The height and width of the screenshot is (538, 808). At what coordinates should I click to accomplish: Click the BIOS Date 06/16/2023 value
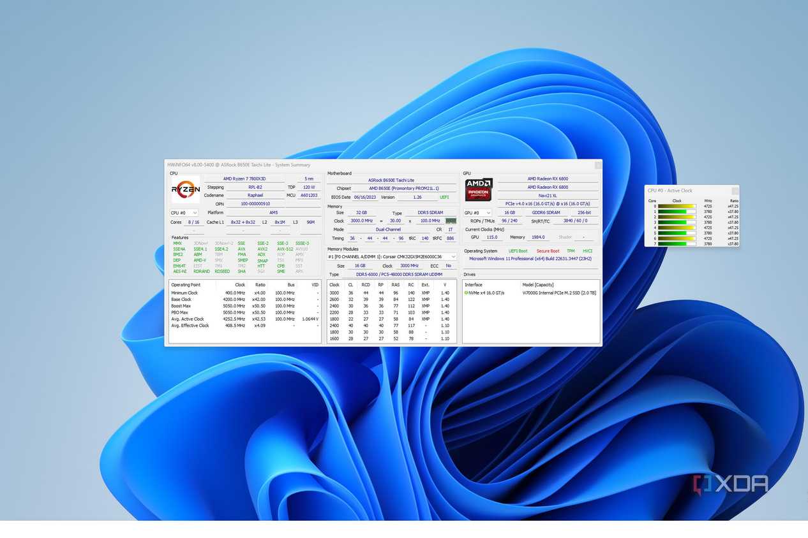pyautogui.click(x=364, y=198)
